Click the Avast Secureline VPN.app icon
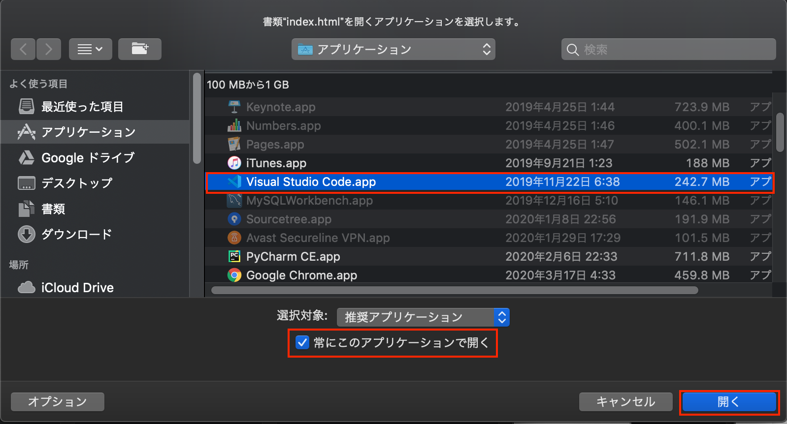The image size is (787, 424). 234,238
